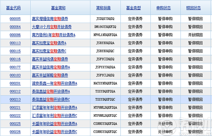Viewport: 212px width, 136px height.
Task: Sort by the 基金类型 column header
Action: pyautogui.click(x=134, y=8)
